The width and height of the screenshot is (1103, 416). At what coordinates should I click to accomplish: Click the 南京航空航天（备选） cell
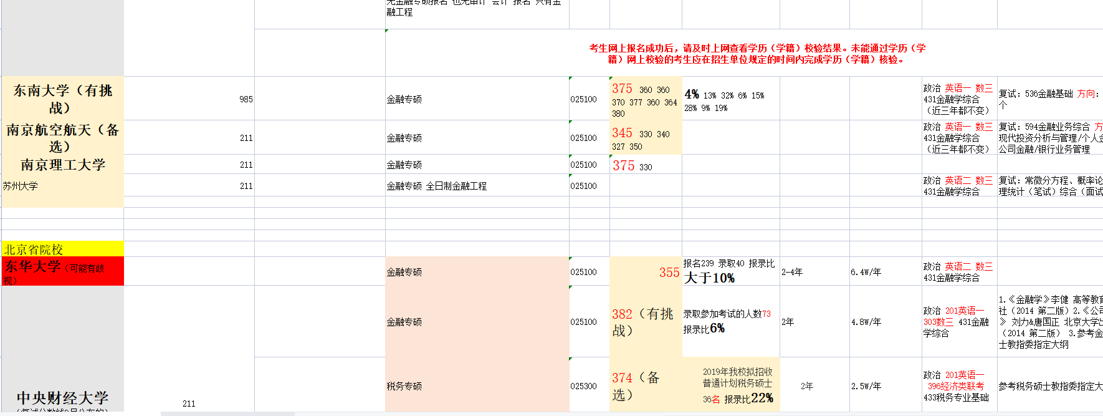pyautogui.click(x=62, y=138)
